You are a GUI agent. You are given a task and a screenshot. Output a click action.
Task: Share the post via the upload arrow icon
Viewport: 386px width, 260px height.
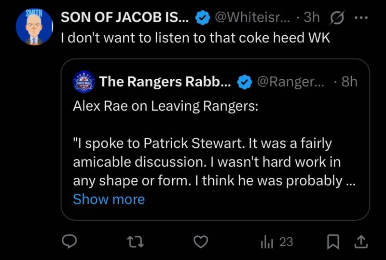pos(360,241)
